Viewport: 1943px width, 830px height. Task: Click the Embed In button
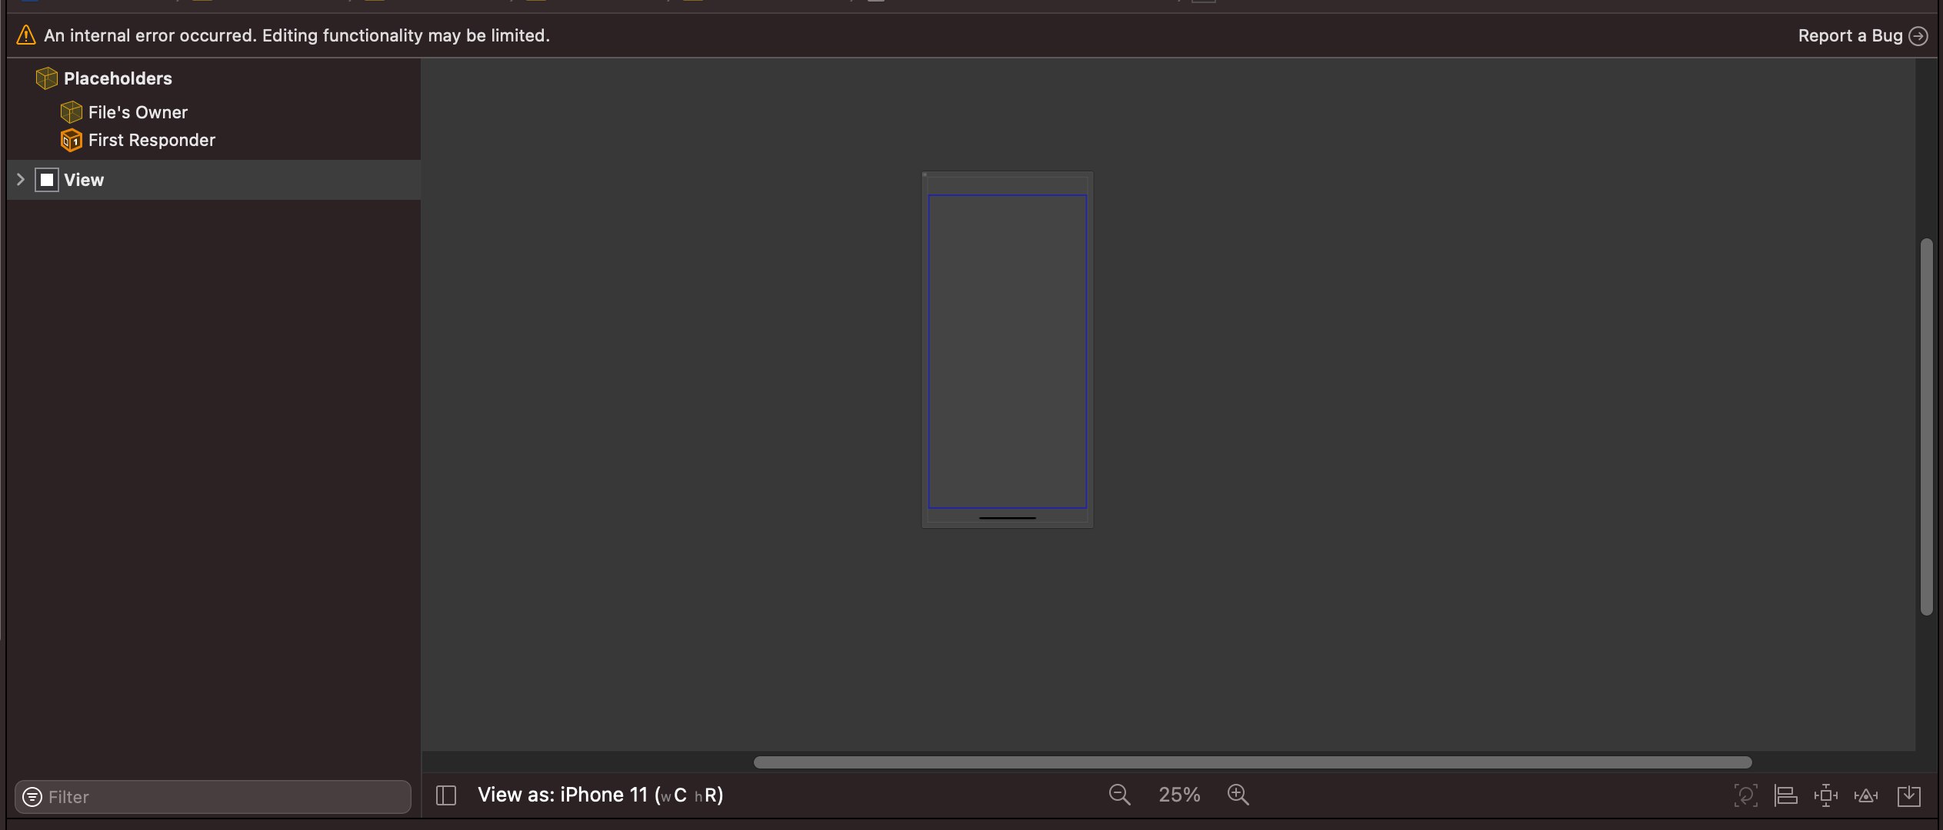(x=1909, y=795)
